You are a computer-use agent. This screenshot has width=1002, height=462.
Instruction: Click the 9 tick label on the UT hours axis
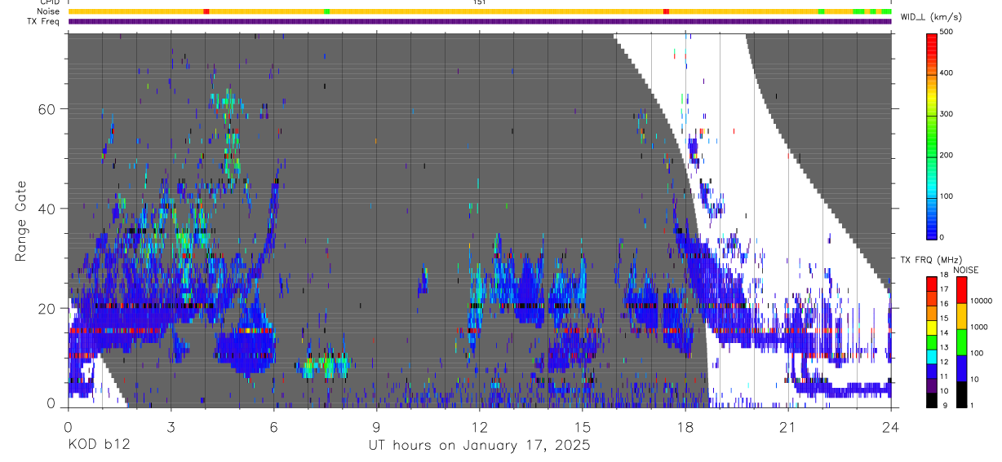(377, 426)
